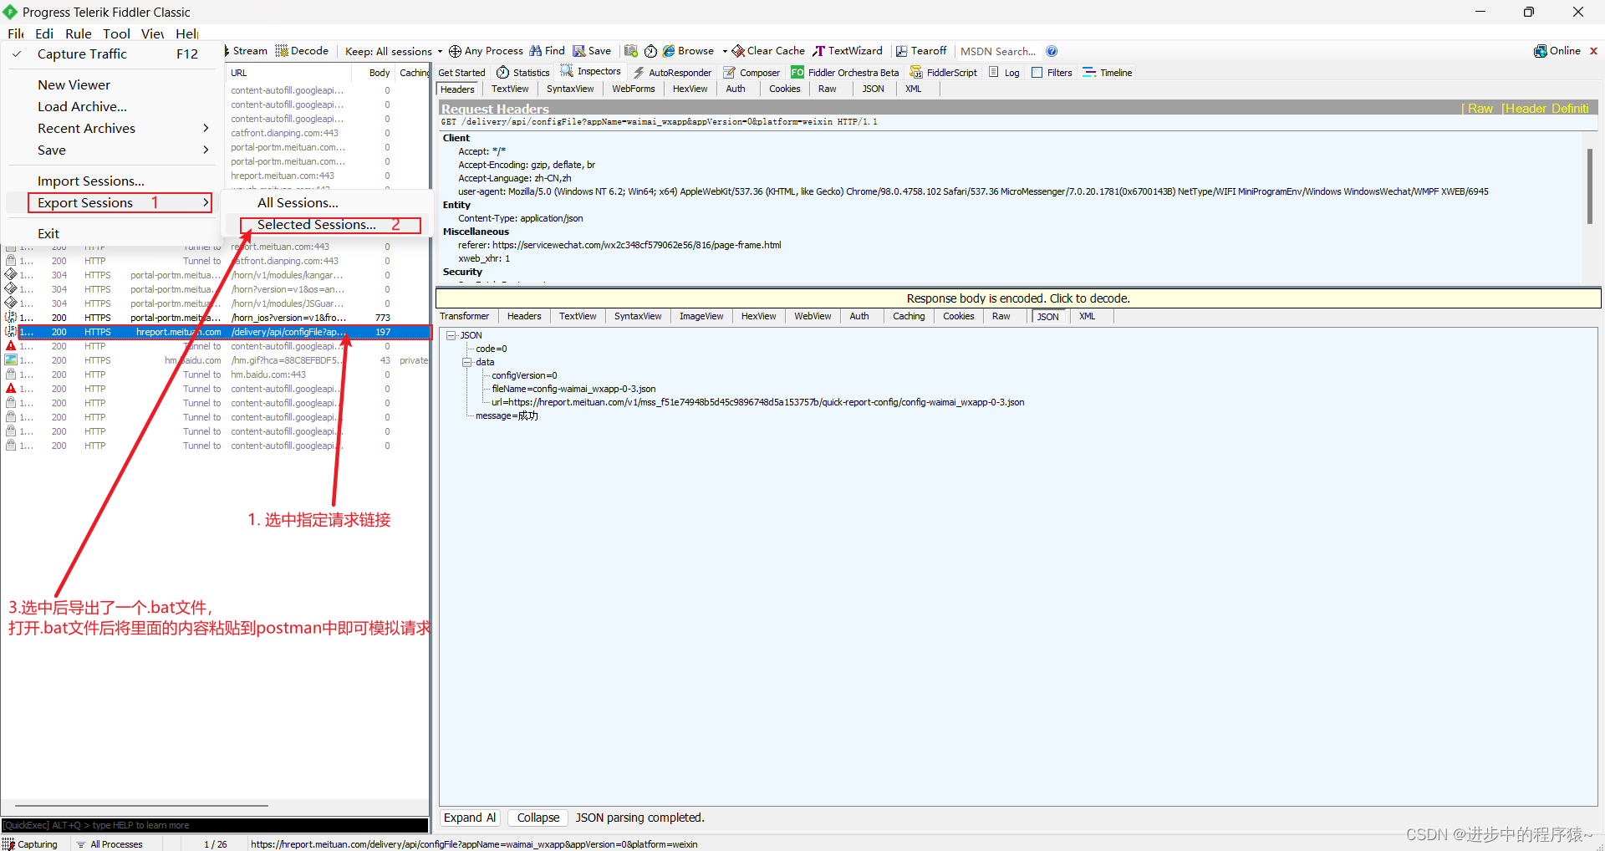Toggle the Filters tab checkbox
1605x851 pixels.
tap(1037, 73)
